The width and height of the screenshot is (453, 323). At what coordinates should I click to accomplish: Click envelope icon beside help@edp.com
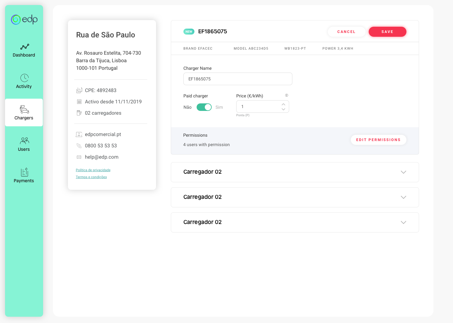tap(79, 157)
